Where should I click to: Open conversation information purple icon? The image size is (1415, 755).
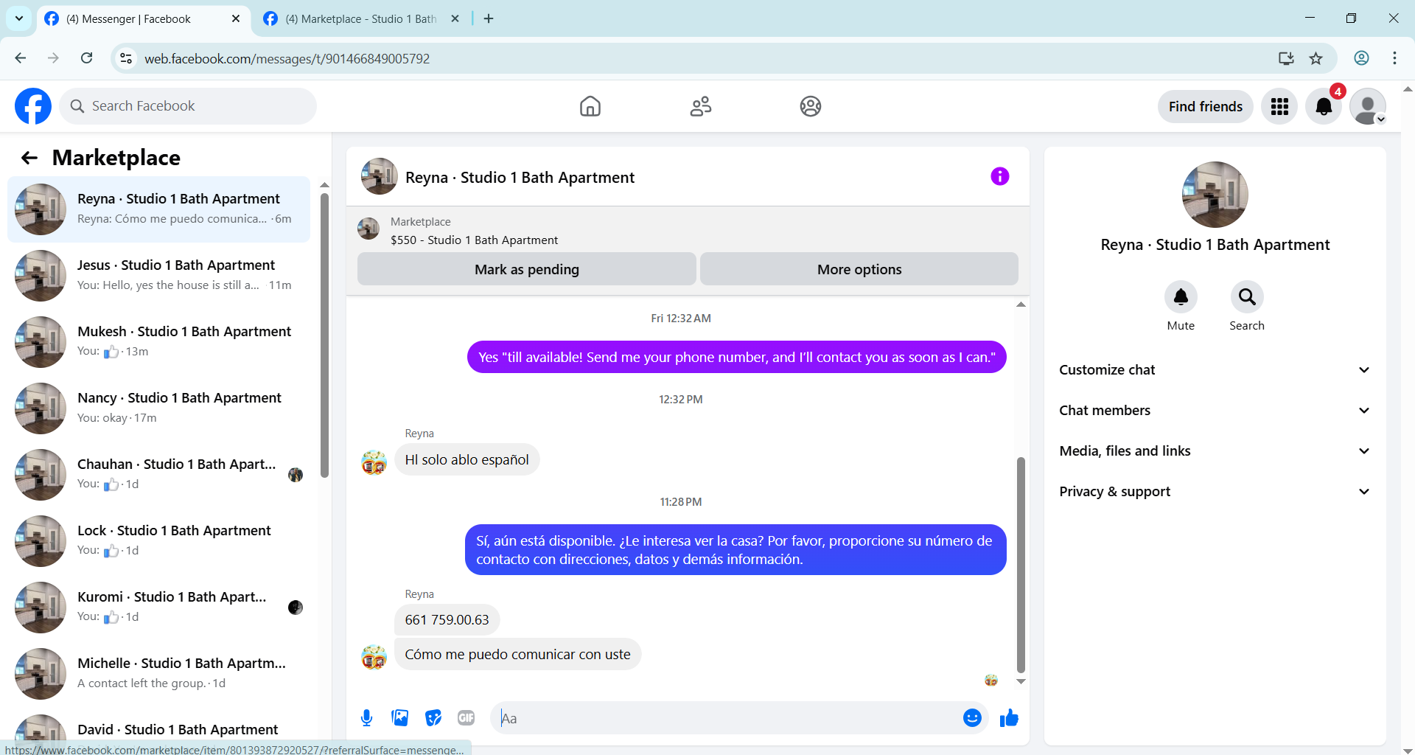[999, 176]
